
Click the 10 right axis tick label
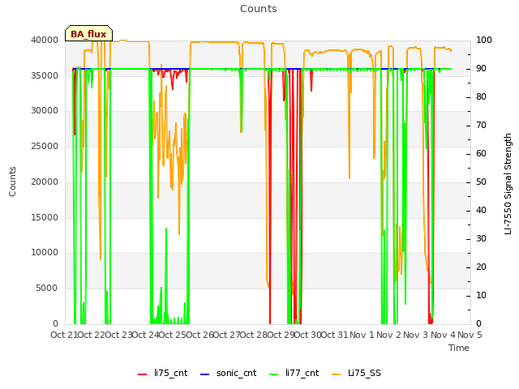(x=481, y=295)
